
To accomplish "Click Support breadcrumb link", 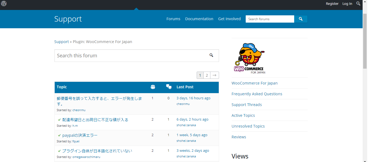I will [61, 42].
